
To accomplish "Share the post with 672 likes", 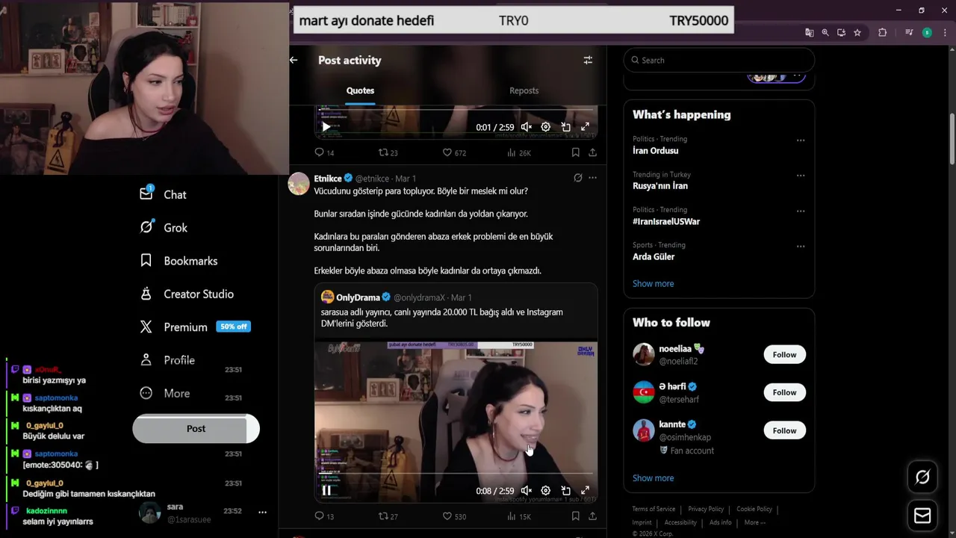I will 592,152.
